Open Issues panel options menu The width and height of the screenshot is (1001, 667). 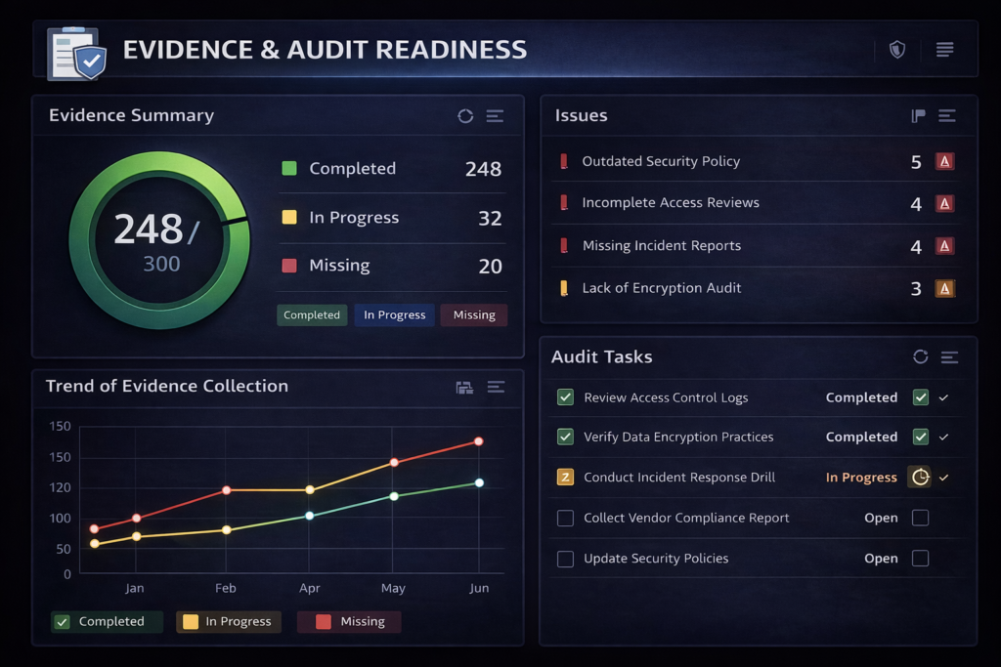click(946, 116)
